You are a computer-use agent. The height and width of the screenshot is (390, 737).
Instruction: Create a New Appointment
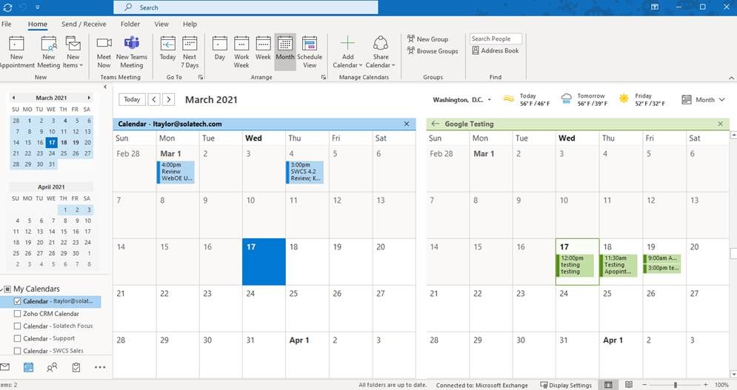point(16,52)
